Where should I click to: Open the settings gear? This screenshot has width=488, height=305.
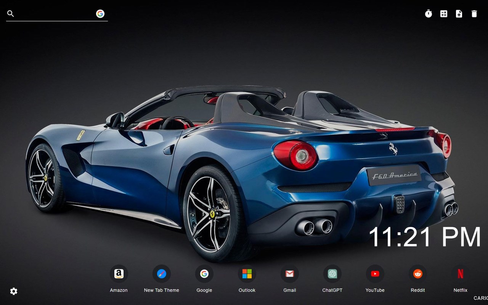(14, 291)
